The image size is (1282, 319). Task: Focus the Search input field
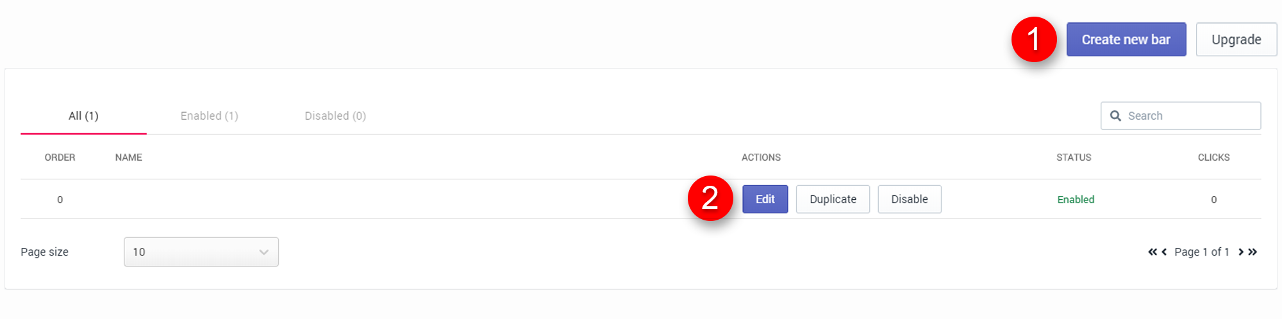[x=1189, y=116]
